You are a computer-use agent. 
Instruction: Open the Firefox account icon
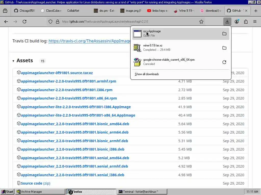[237, 22]
